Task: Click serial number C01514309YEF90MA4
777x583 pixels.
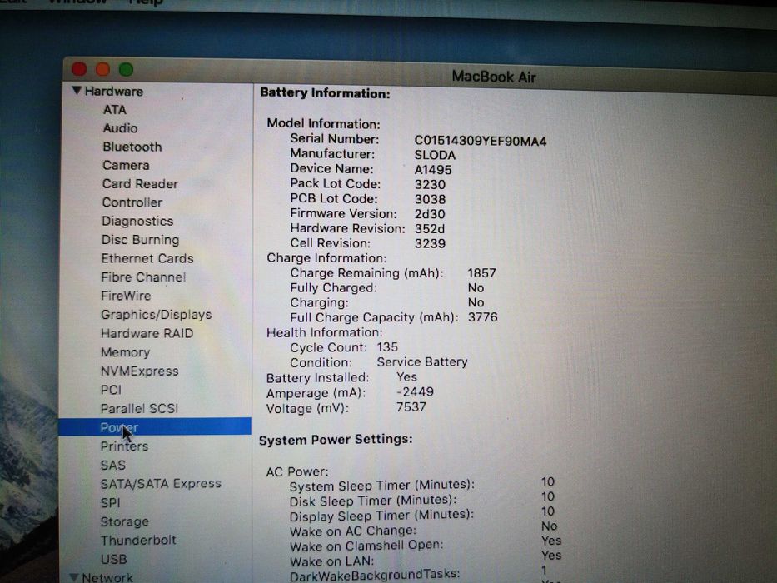Action: pyautogui.click(x=481, y=142)
